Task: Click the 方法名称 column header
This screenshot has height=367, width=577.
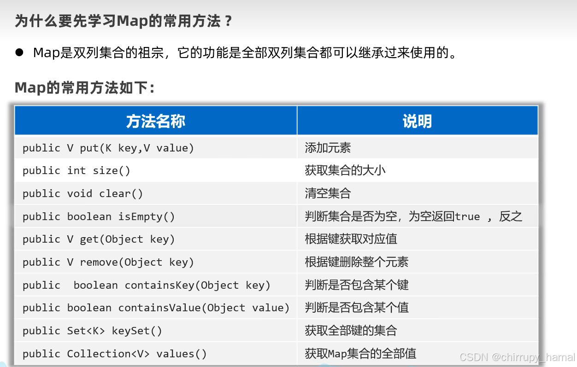Action: (156, 121)
